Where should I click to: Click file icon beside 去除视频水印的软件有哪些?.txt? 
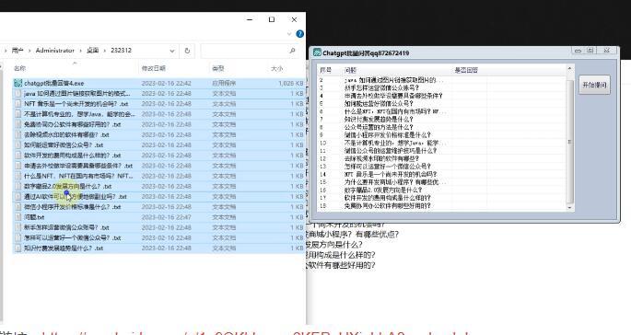click(18, 134)
